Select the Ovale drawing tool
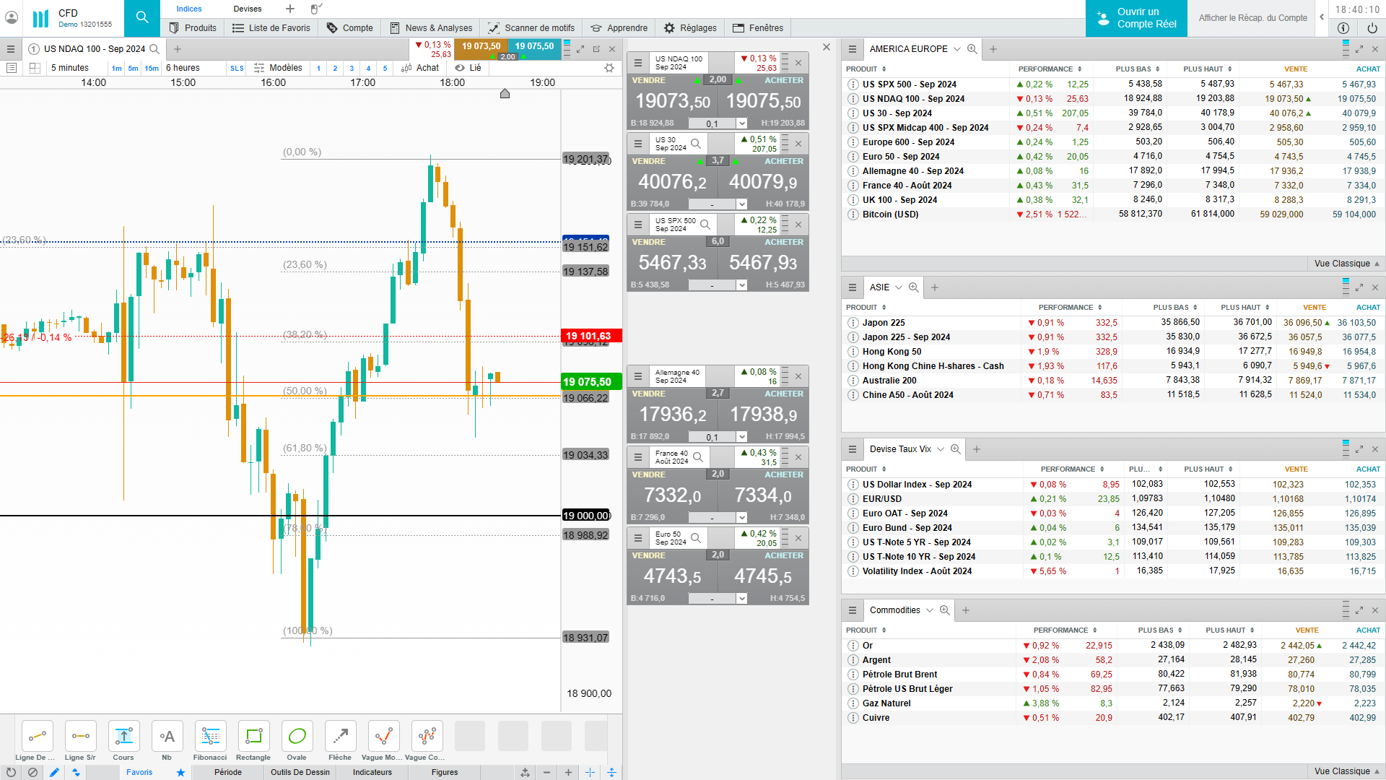The height and width of the screenshot is (780, 1386). (x=297, y=737)
